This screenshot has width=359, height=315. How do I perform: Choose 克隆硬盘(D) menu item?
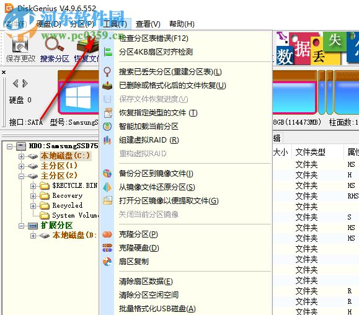point(186,248)
